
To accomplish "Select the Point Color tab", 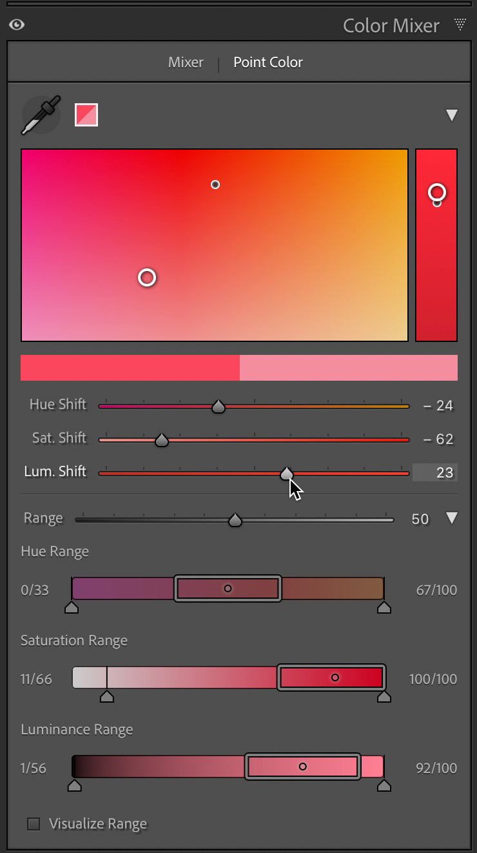I will (x=268, y=62).
